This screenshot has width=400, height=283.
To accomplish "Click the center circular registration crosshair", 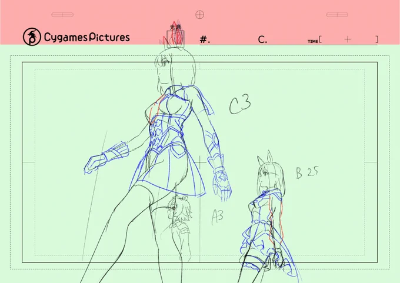I will 200,15.
